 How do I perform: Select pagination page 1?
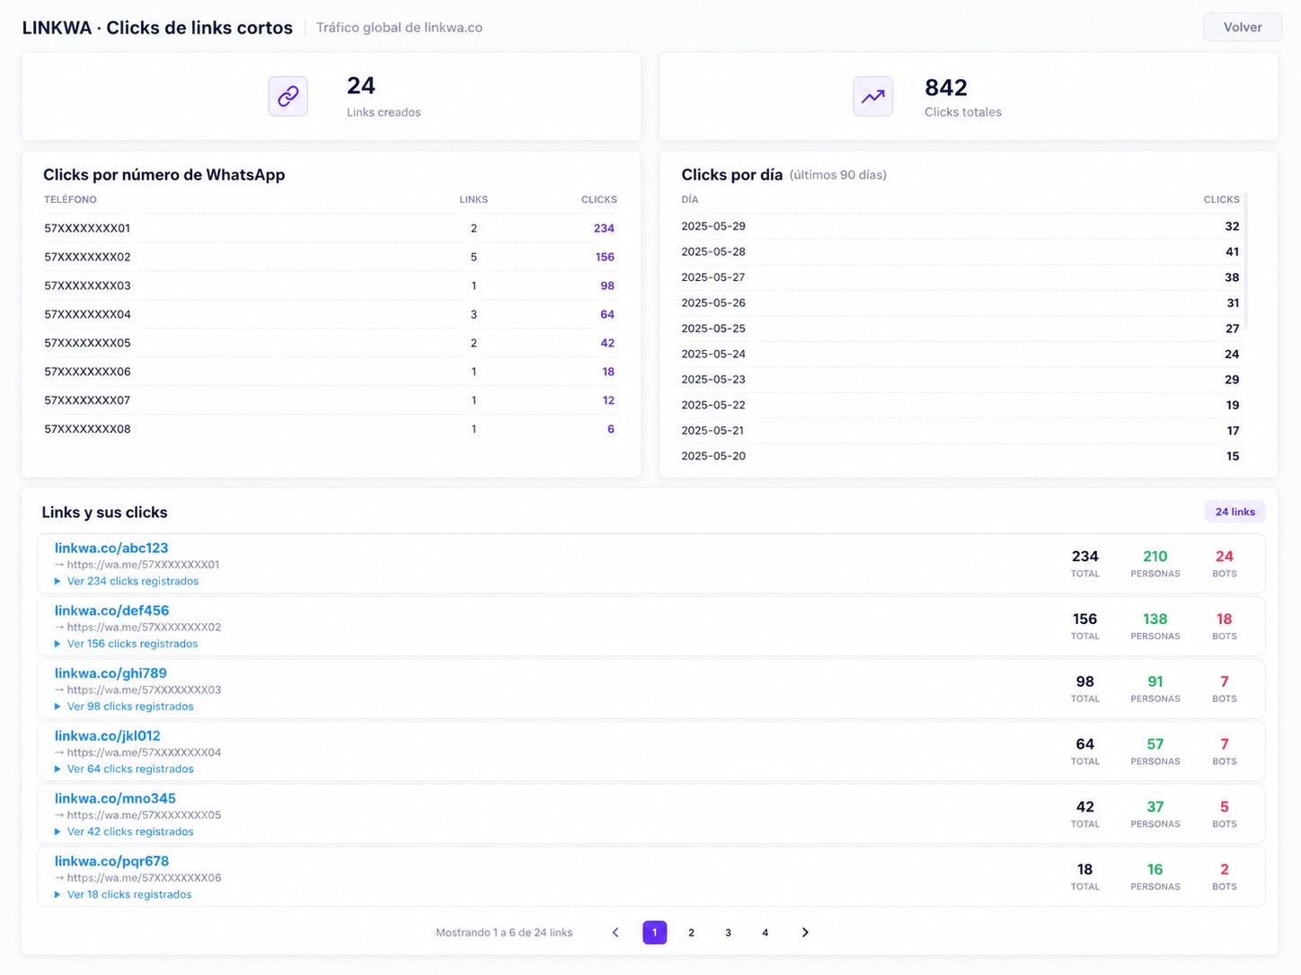pos(655,933)
